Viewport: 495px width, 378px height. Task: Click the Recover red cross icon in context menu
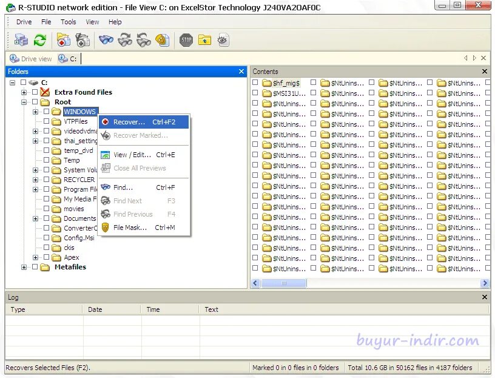[106, 122]
